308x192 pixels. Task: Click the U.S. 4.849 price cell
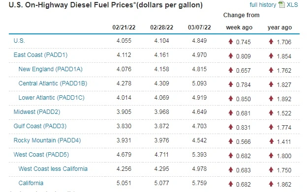click(x=199, y=41)
